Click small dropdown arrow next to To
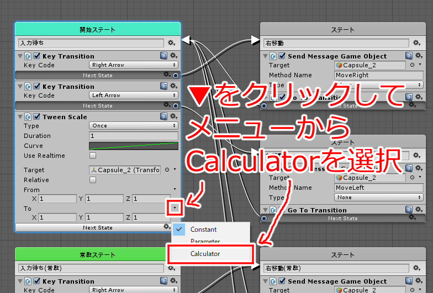Viewport: 433px width, 293px height. (175, 207)
